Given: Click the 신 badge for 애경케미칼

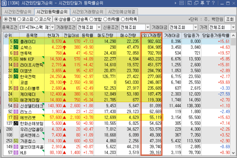Looking at the screenshot, I should coord(16,100).
